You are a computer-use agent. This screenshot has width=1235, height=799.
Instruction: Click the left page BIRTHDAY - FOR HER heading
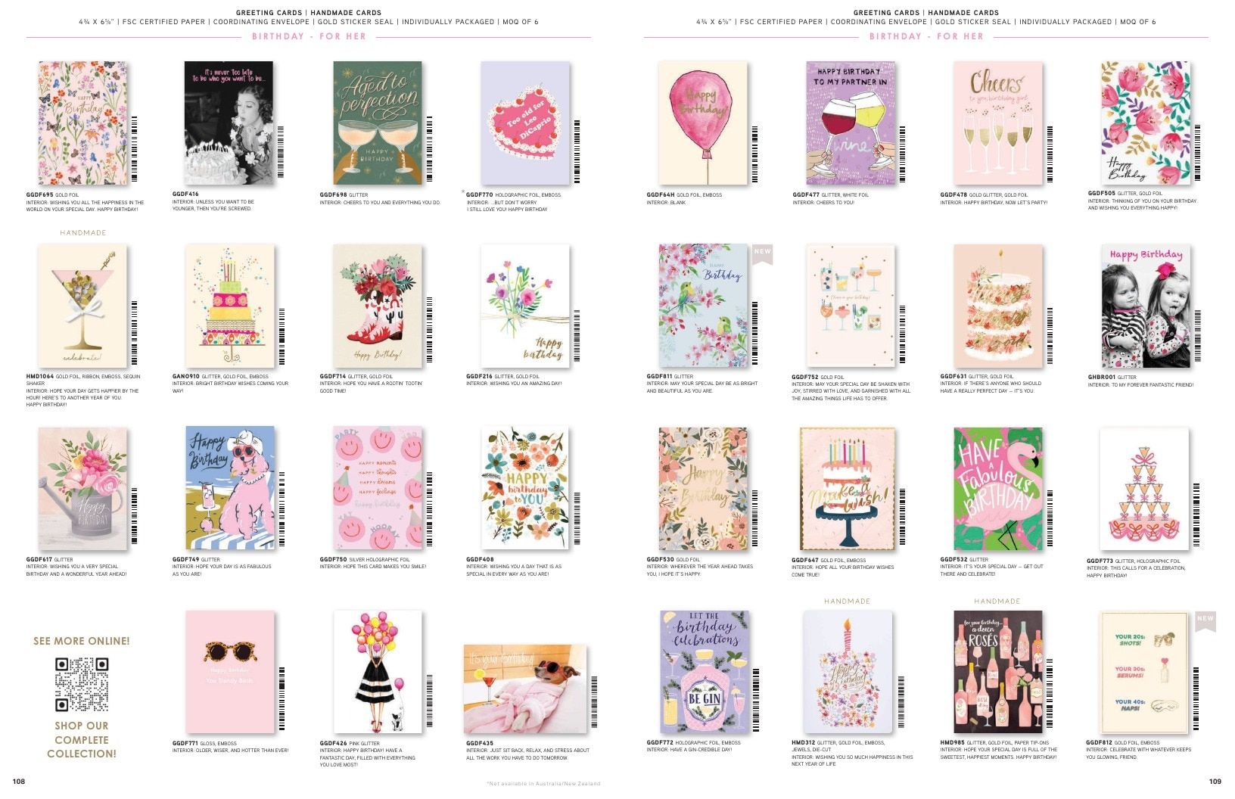(x=309, y=36)
